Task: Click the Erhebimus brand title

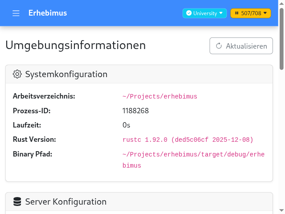Action: click(x=48, y=13)
